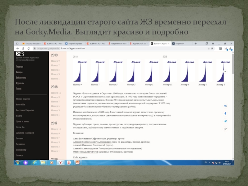Click the ЖЗ logo in sidebar
Screen dimensions: 248x186
(x=20, y=54)
